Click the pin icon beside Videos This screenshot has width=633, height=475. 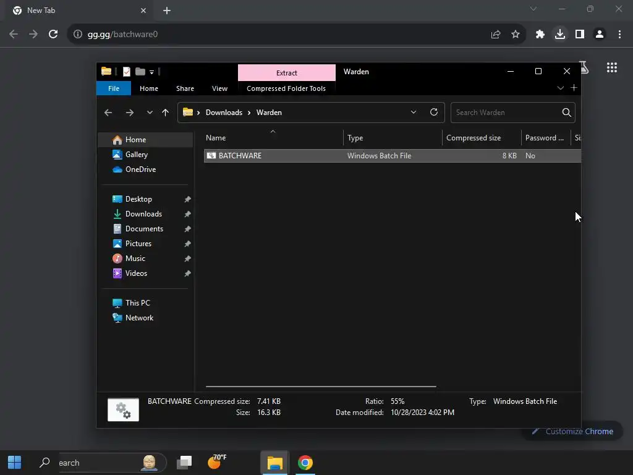(x=187, y=274)
